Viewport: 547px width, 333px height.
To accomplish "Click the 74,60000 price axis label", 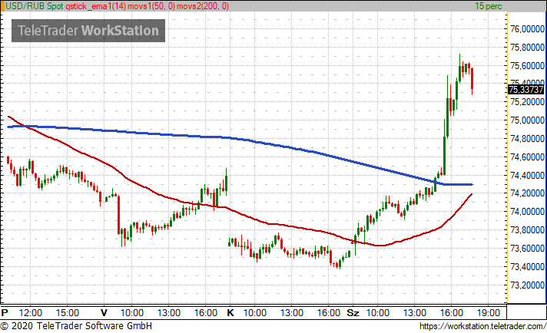I will pos(527,157).
